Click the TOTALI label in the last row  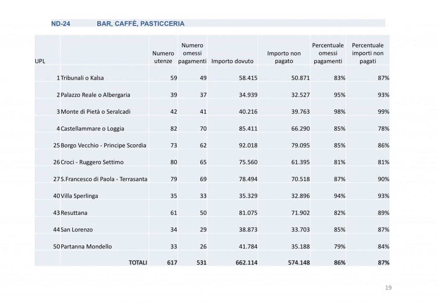[x=138, y=263]
